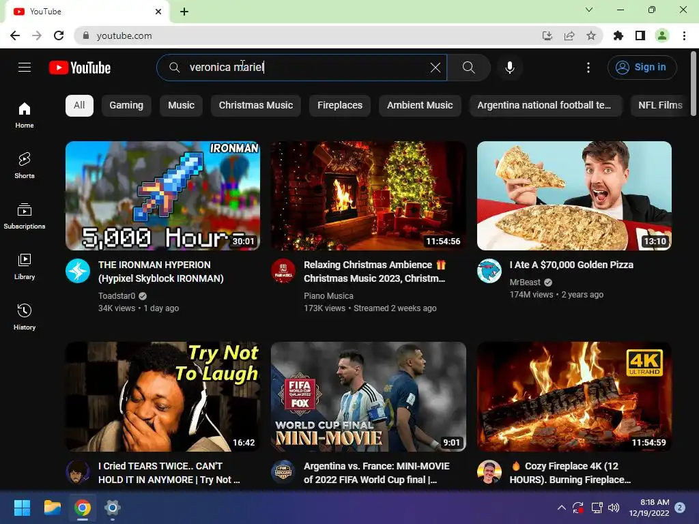Open Shorts in the sidebar
The image size is (699, 524).
click(25, 165)
